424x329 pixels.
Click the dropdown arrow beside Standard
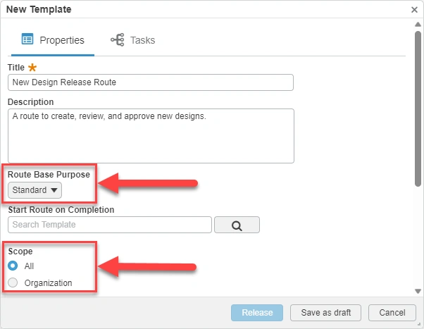[x=54, y=190]
